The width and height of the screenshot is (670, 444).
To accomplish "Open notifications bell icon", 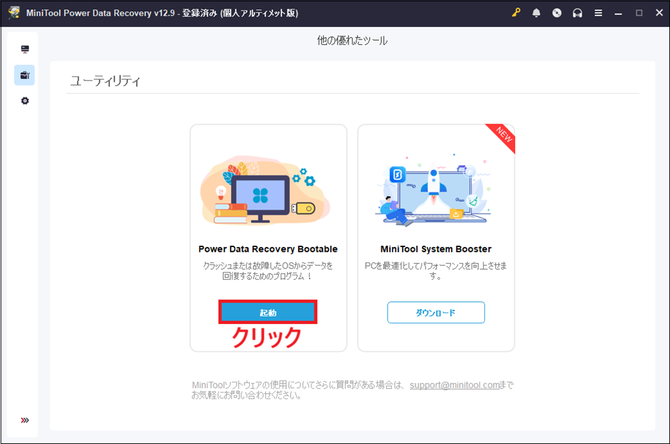I will (536, 13).
